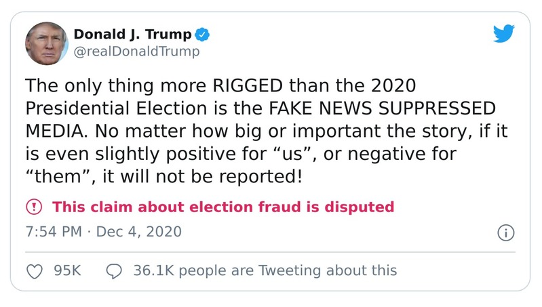Click the info circle icon
This screenshot has width=542, height=307.
tap(505, 232)
